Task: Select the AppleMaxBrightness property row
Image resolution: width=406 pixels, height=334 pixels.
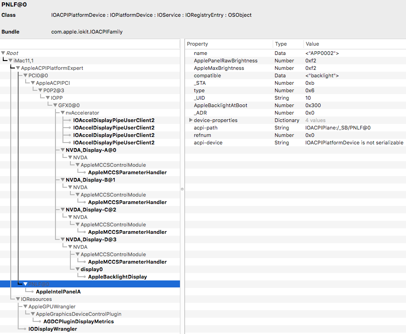Action: 296,68
